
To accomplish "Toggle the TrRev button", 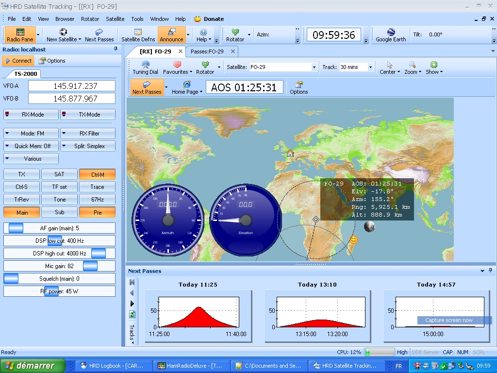I will point(21,200).
